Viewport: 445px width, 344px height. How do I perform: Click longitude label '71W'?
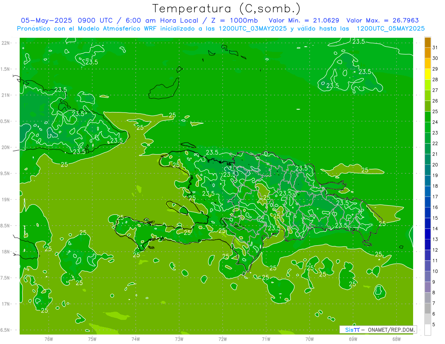click(266, 339)
